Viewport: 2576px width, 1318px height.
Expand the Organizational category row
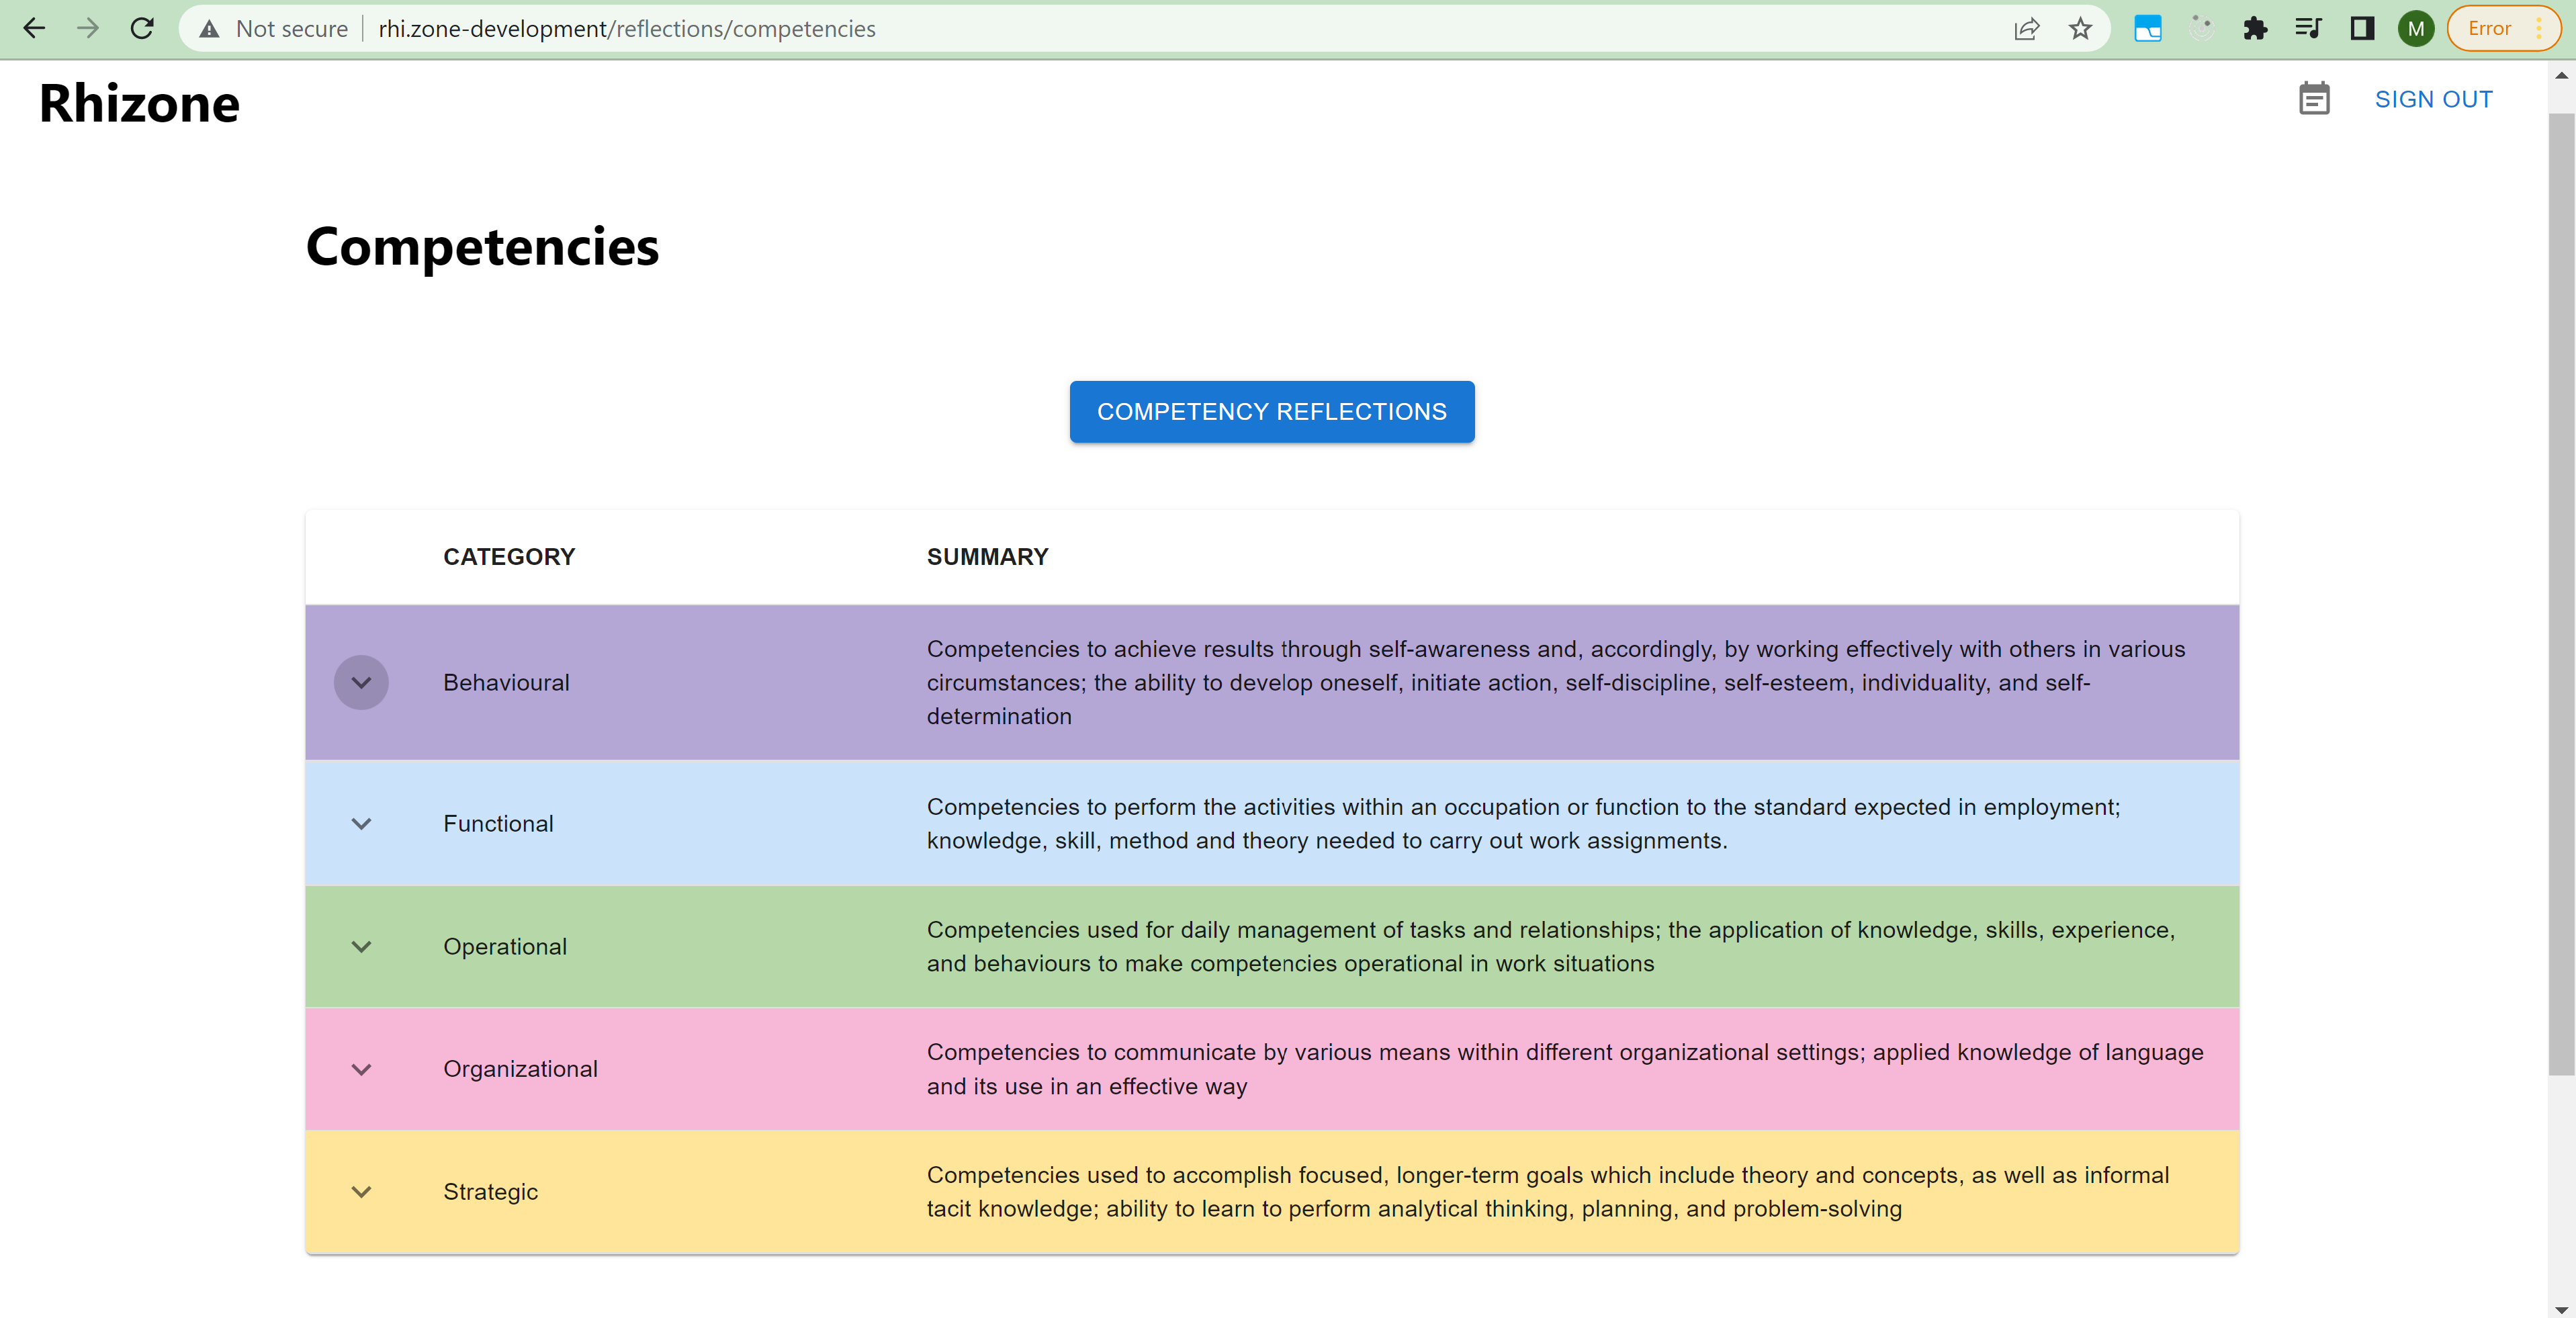tap(361, 1070)
